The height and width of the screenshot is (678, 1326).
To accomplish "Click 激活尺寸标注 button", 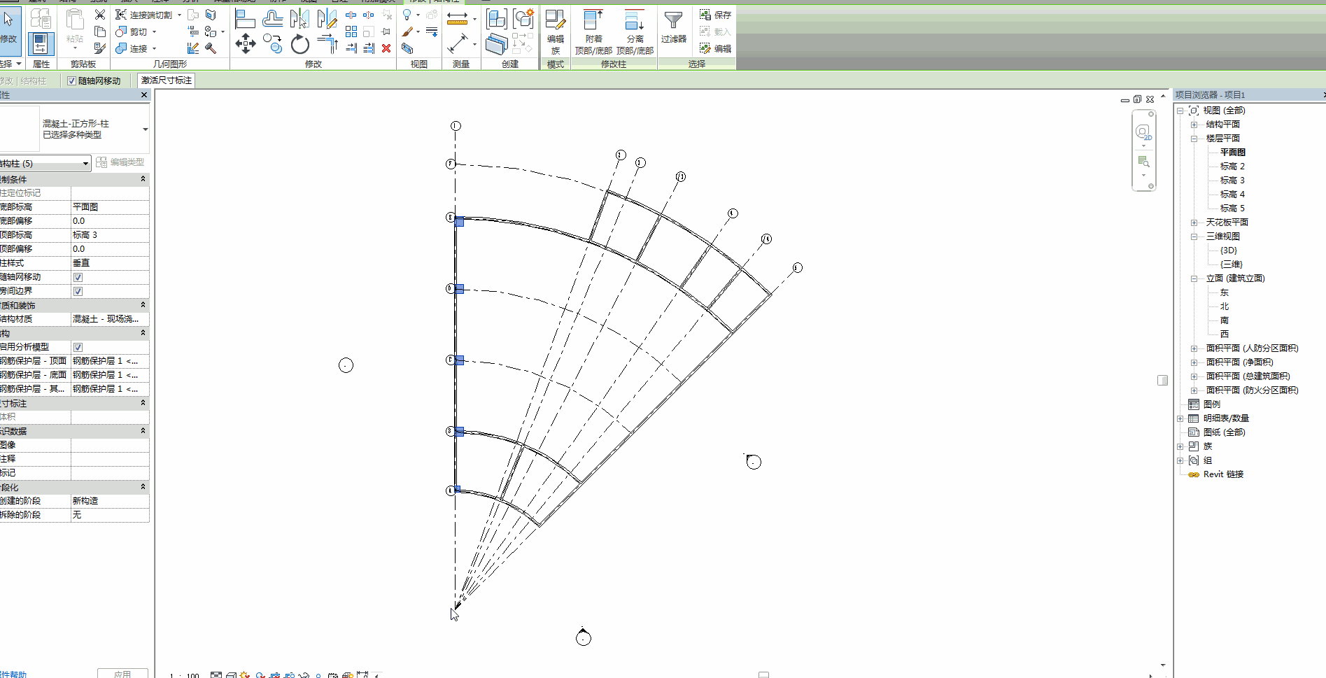I will click(x=167, y=80).
